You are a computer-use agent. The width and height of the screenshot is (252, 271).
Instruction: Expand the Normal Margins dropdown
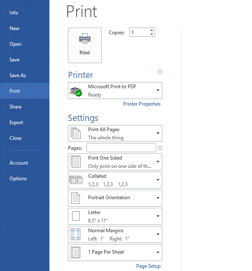click(x=115, y=235)
